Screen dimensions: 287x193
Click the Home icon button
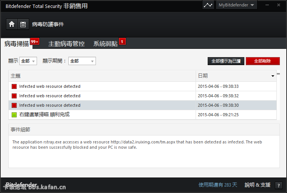pos(12,24)
